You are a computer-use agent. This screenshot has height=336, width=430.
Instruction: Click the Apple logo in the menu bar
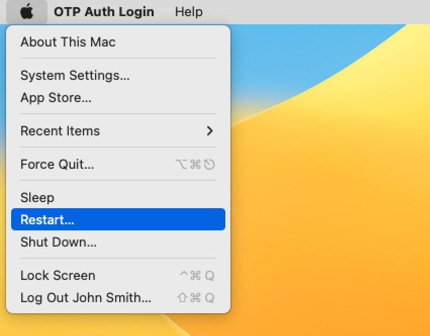pos(27,12)
